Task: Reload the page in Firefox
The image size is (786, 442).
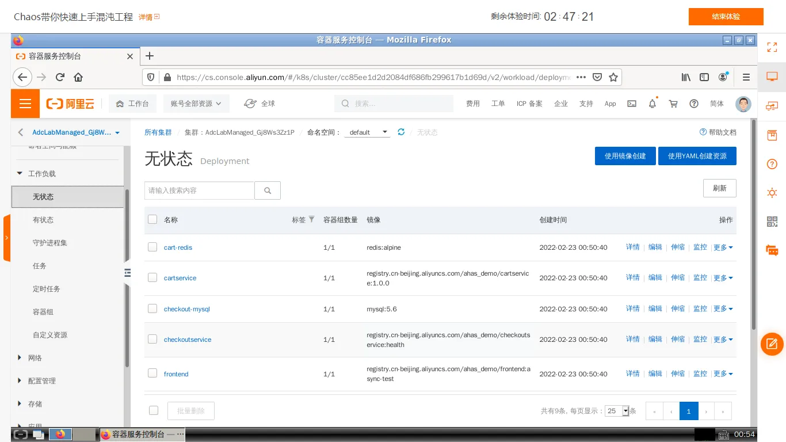Action: click(60, 77)
